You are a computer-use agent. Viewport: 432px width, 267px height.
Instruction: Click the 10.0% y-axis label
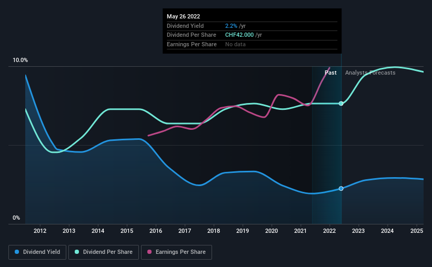click(20, 60)
